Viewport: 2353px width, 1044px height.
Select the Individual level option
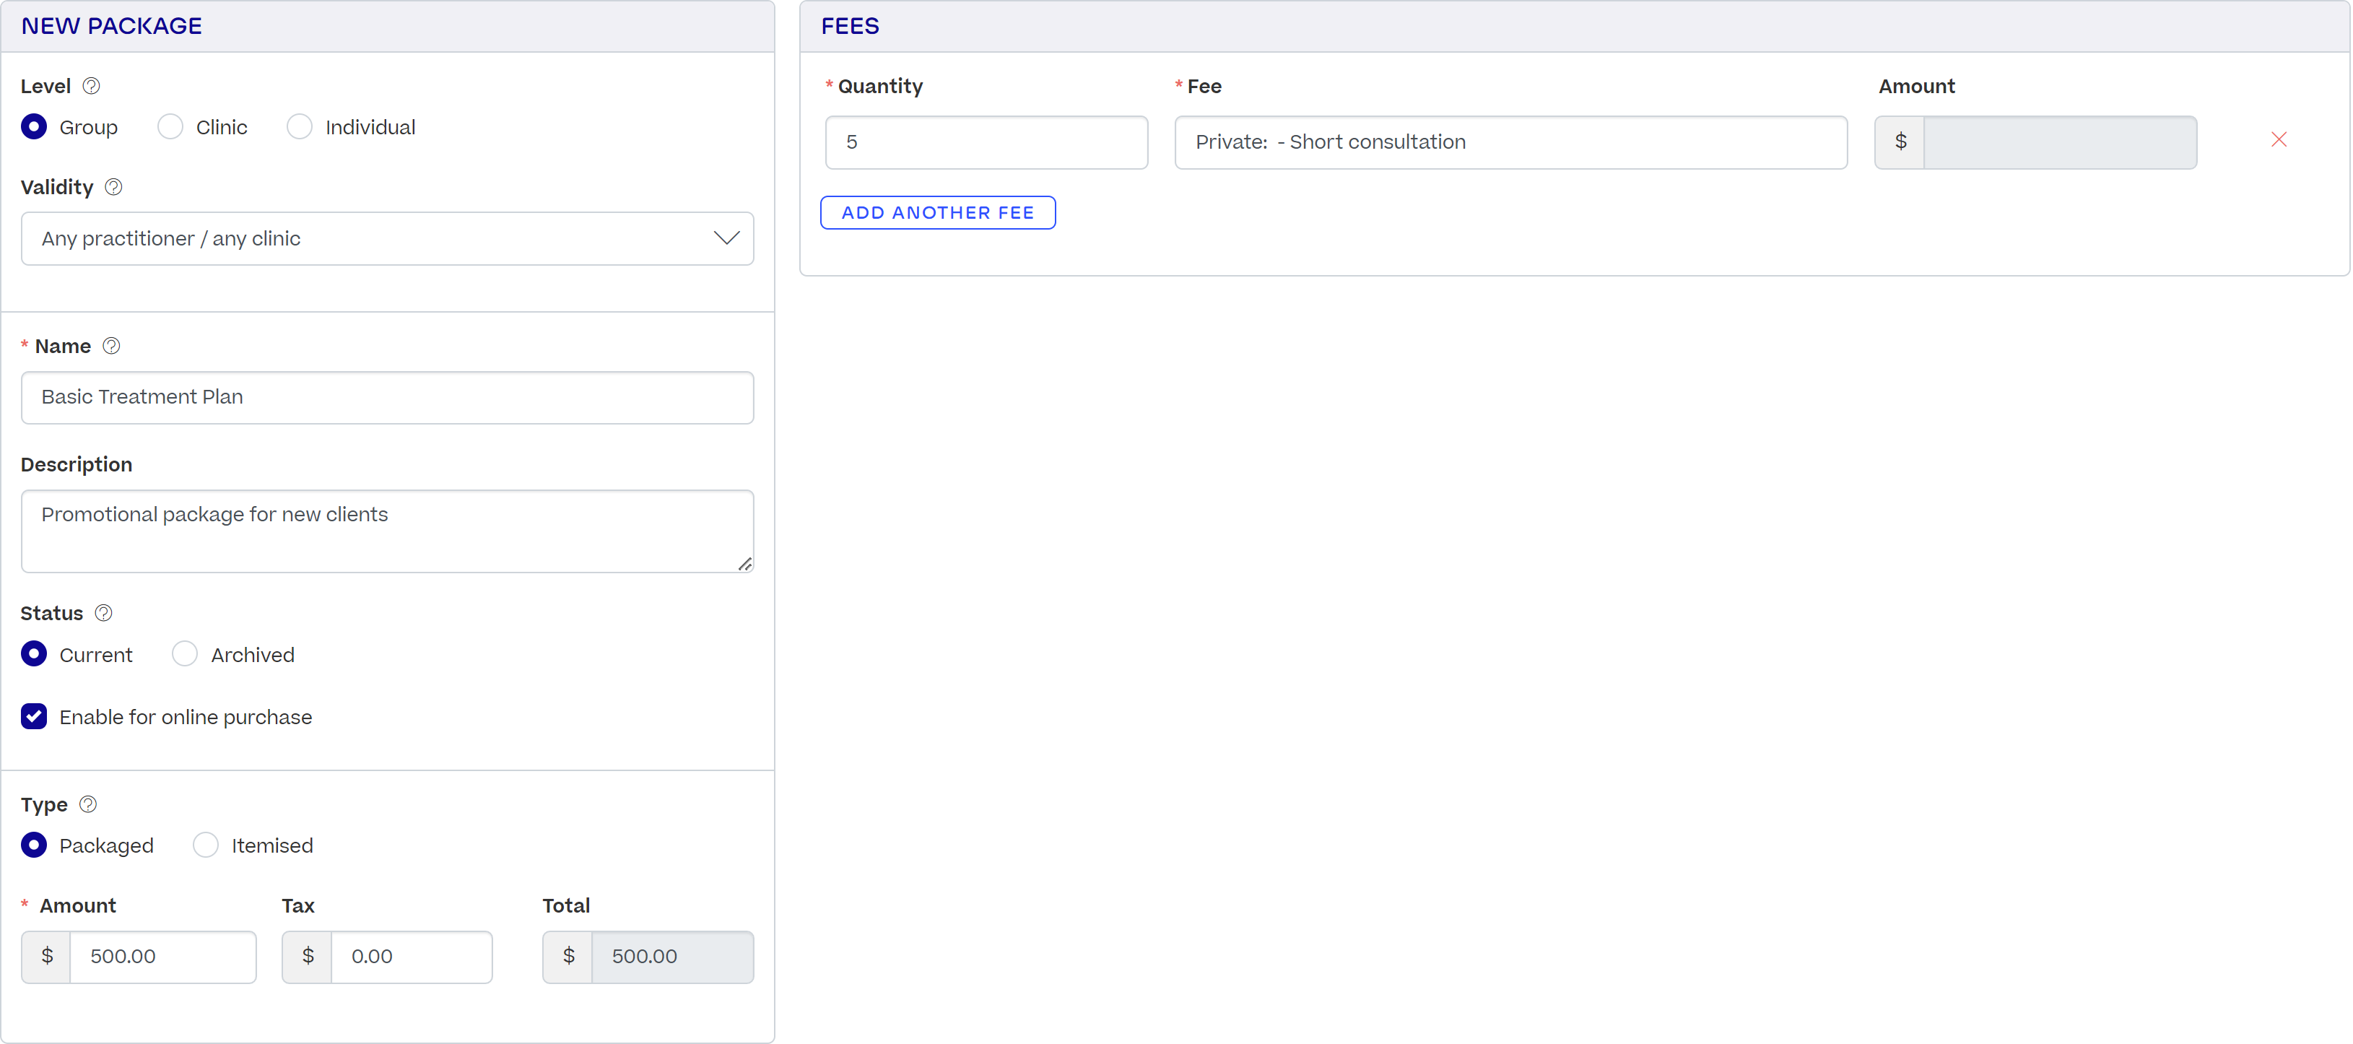point(300,127)
